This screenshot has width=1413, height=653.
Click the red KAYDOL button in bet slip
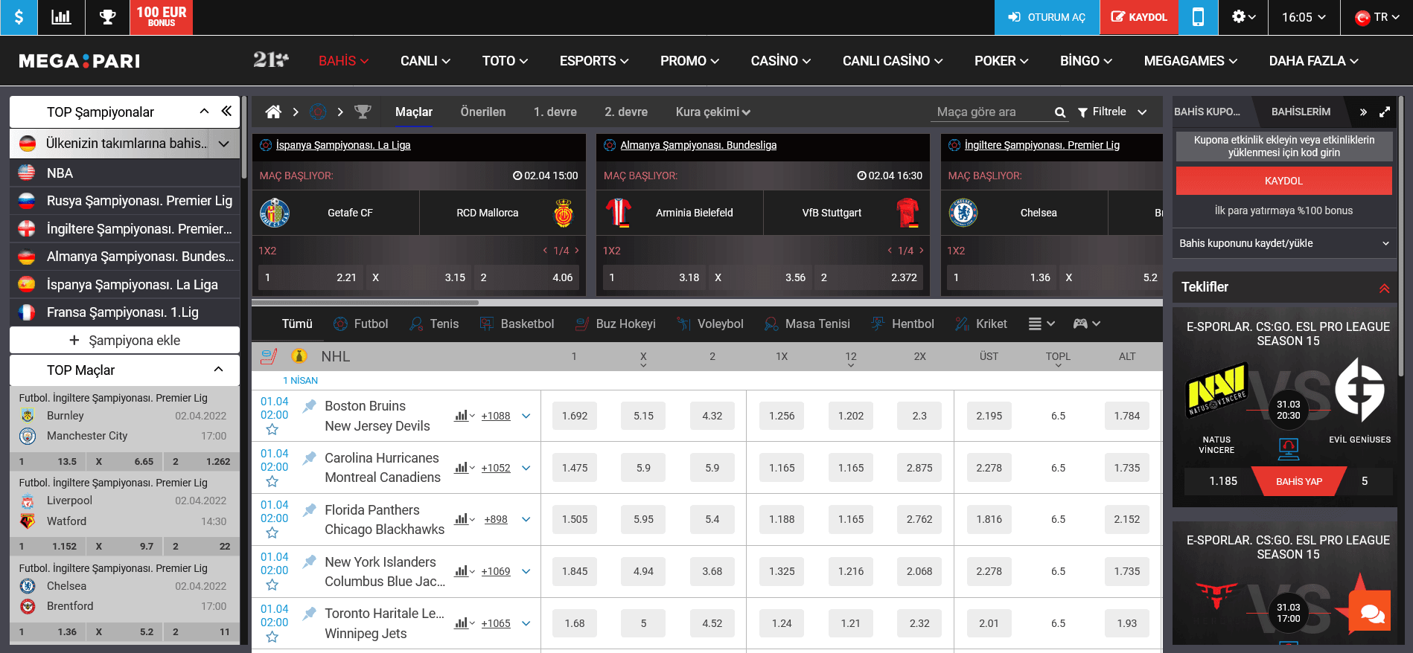1283,181
